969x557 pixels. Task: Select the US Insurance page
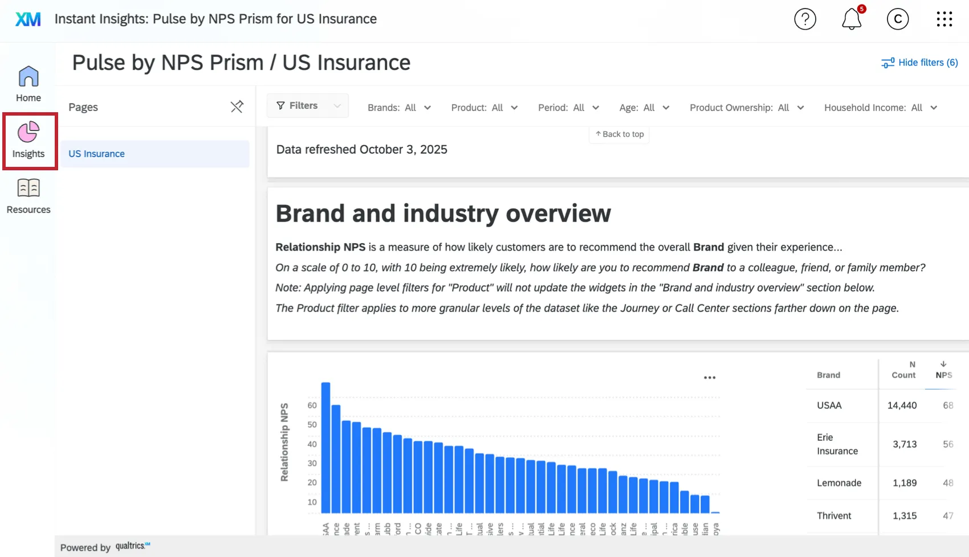coord(96,153)
